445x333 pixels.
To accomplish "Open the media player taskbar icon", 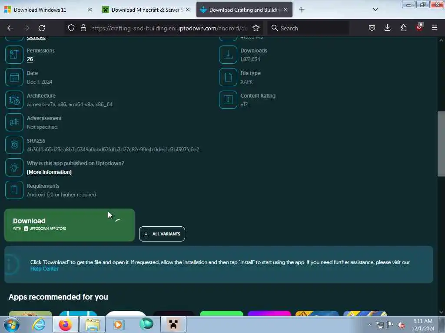I will (x=119, y=324).
